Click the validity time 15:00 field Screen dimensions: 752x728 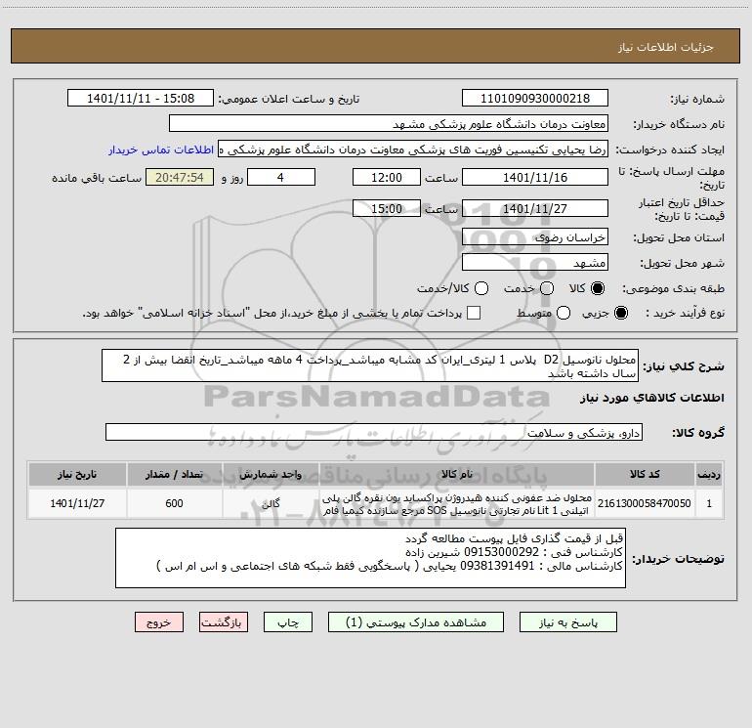pos(387,208)
